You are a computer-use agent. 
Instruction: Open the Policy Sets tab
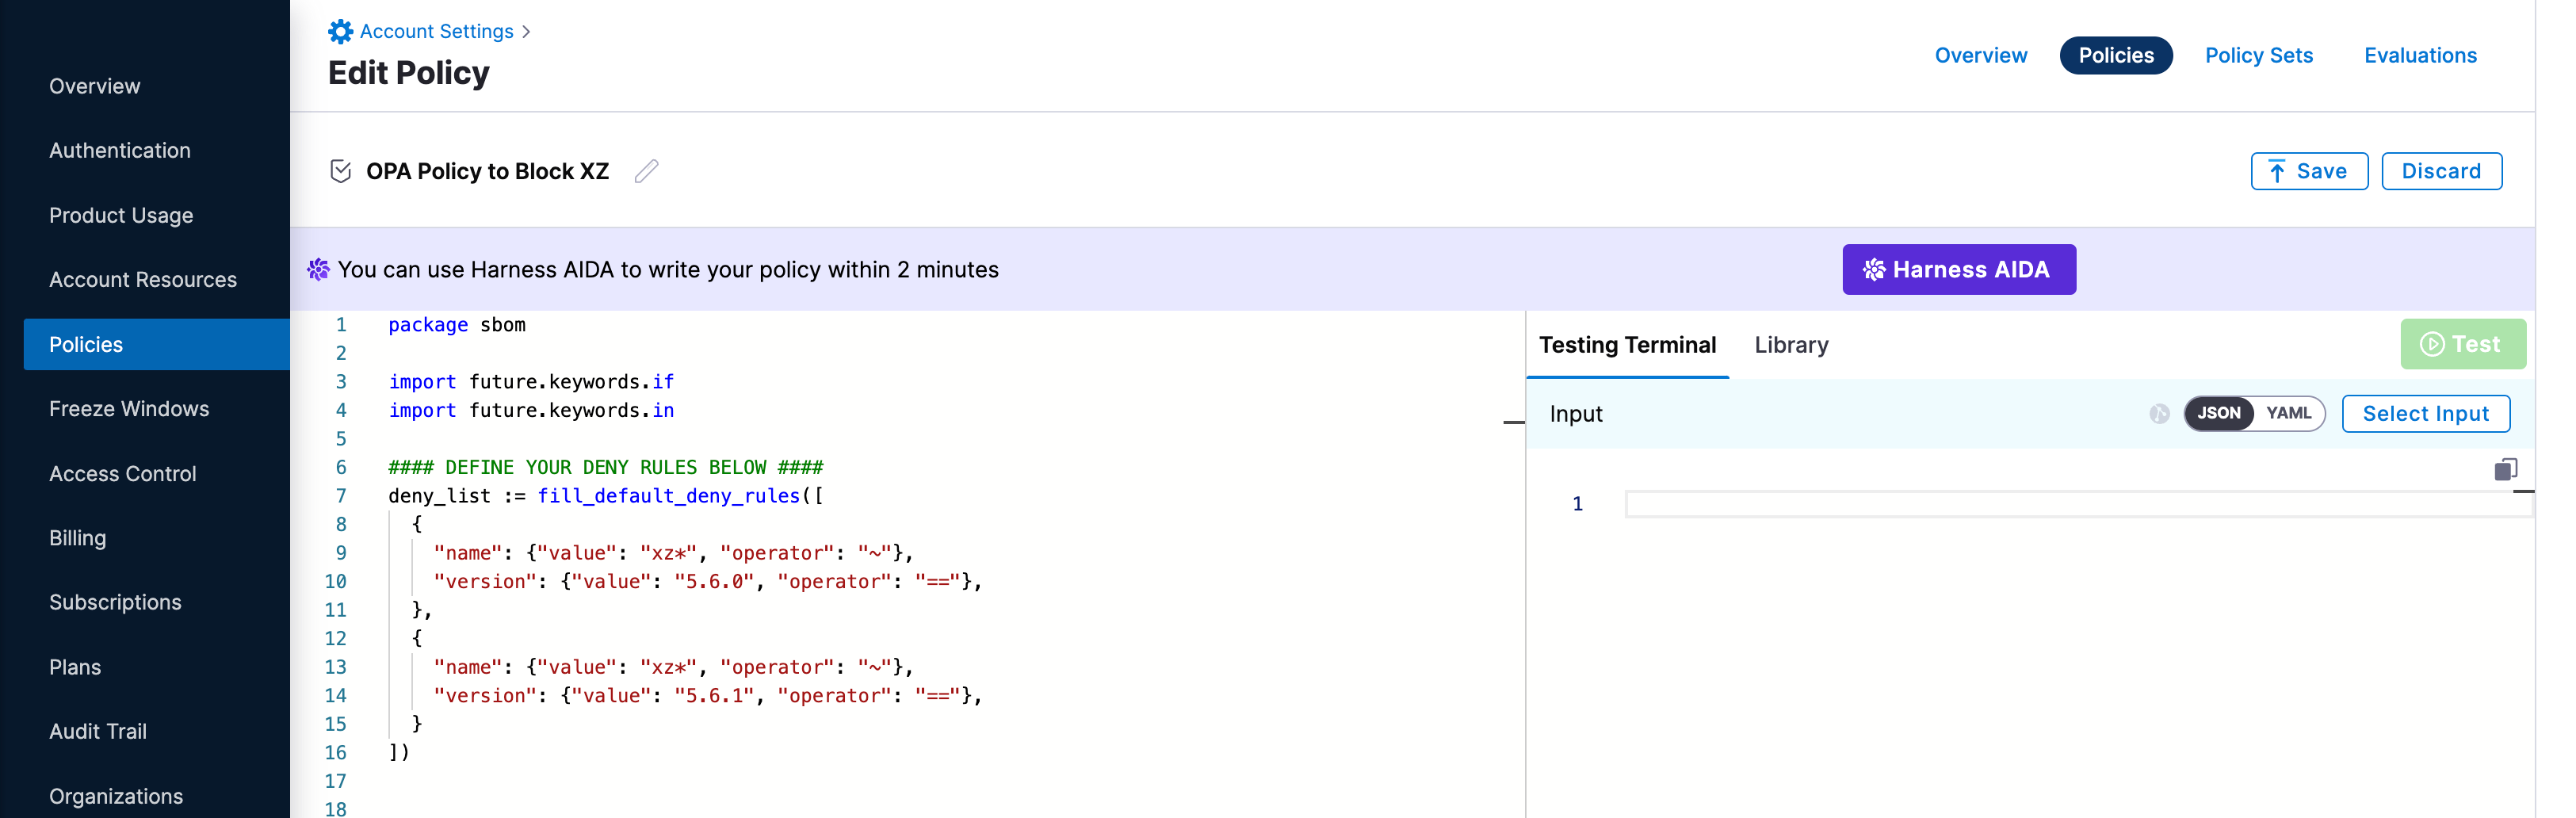coord(2258,56)
